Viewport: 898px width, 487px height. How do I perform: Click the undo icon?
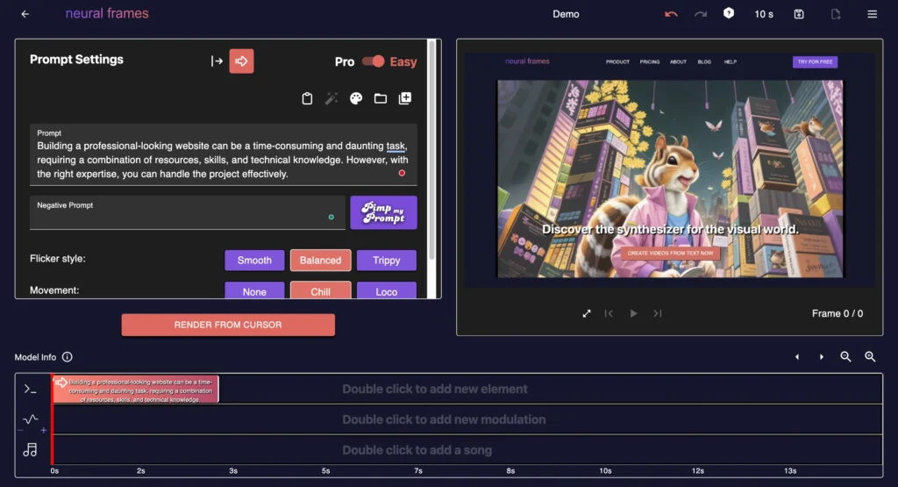tap(671, 14)
